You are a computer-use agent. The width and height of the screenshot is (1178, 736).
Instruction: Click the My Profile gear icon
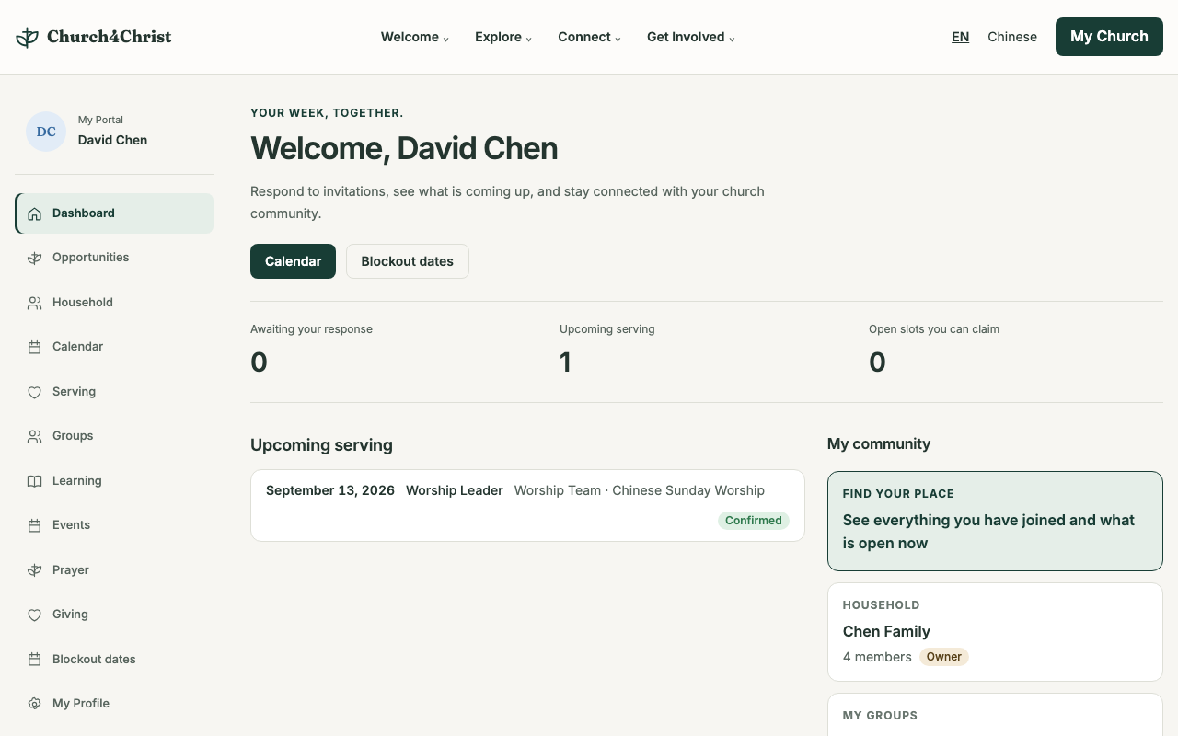(x=34, y=704)
